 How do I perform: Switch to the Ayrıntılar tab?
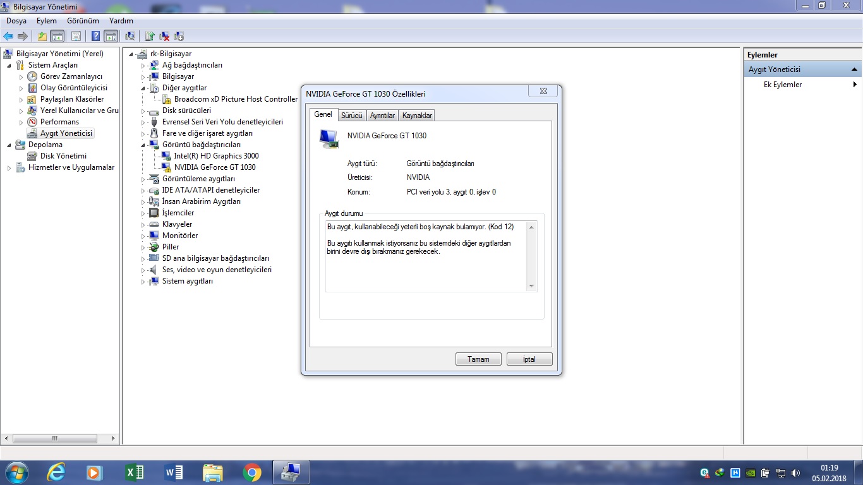click(x=382, y=116)
